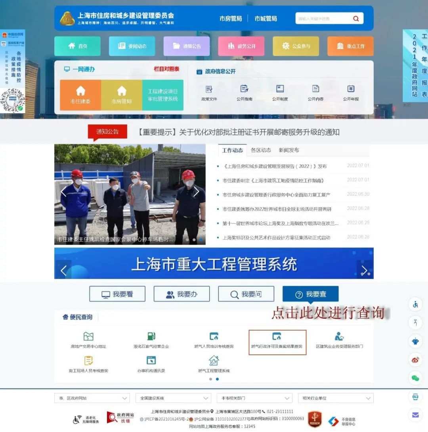Screen dimensions: 428x432
Task: Click the search magnifier icon in header
Action: (356, 19)
